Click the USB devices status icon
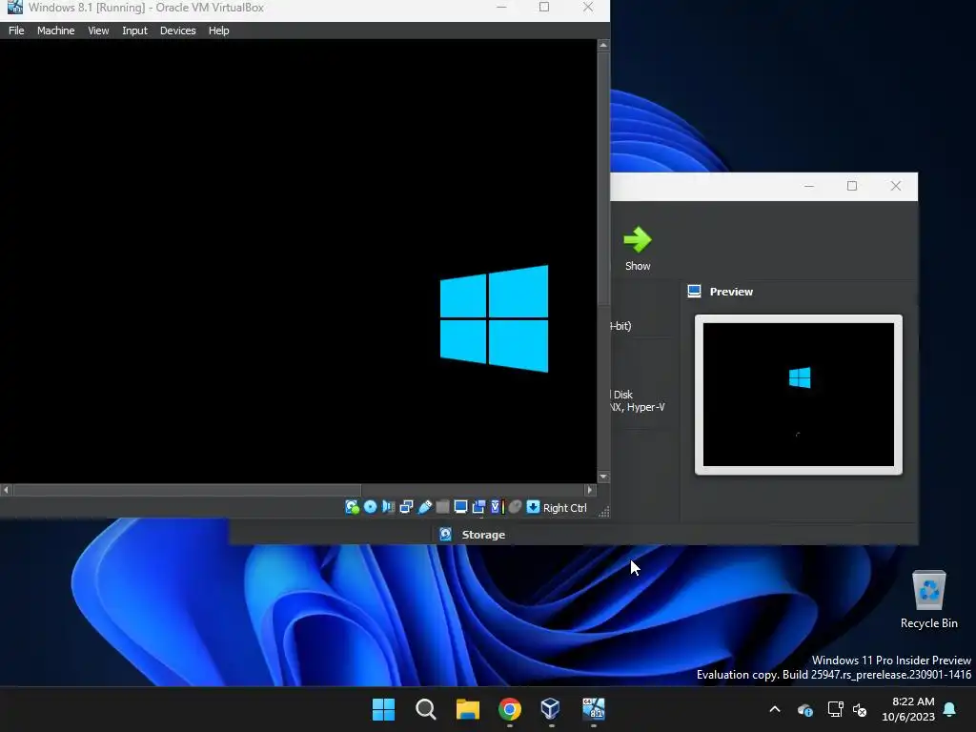The image size is (976, 732). (424, 507)
